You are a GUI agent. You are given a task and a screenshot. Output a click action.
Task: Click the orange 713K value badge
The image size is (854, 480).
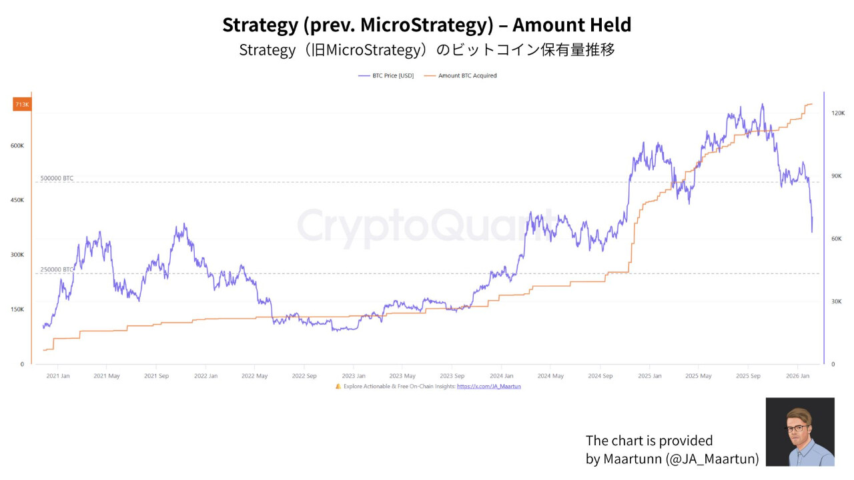click(x=22, y=105)
